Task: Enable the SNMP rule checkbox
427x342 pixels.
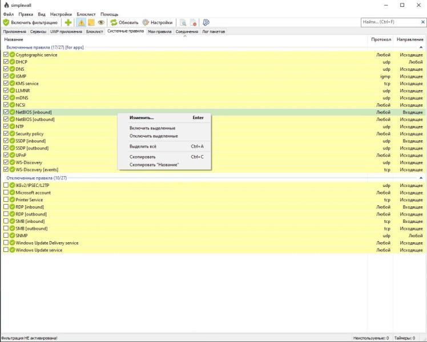Action: point(6,235)
